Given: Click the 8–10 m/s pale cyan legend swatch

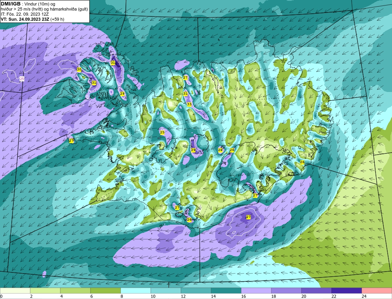Looking at the screenshot, I should pyautogui.click(x=136, y=291).
